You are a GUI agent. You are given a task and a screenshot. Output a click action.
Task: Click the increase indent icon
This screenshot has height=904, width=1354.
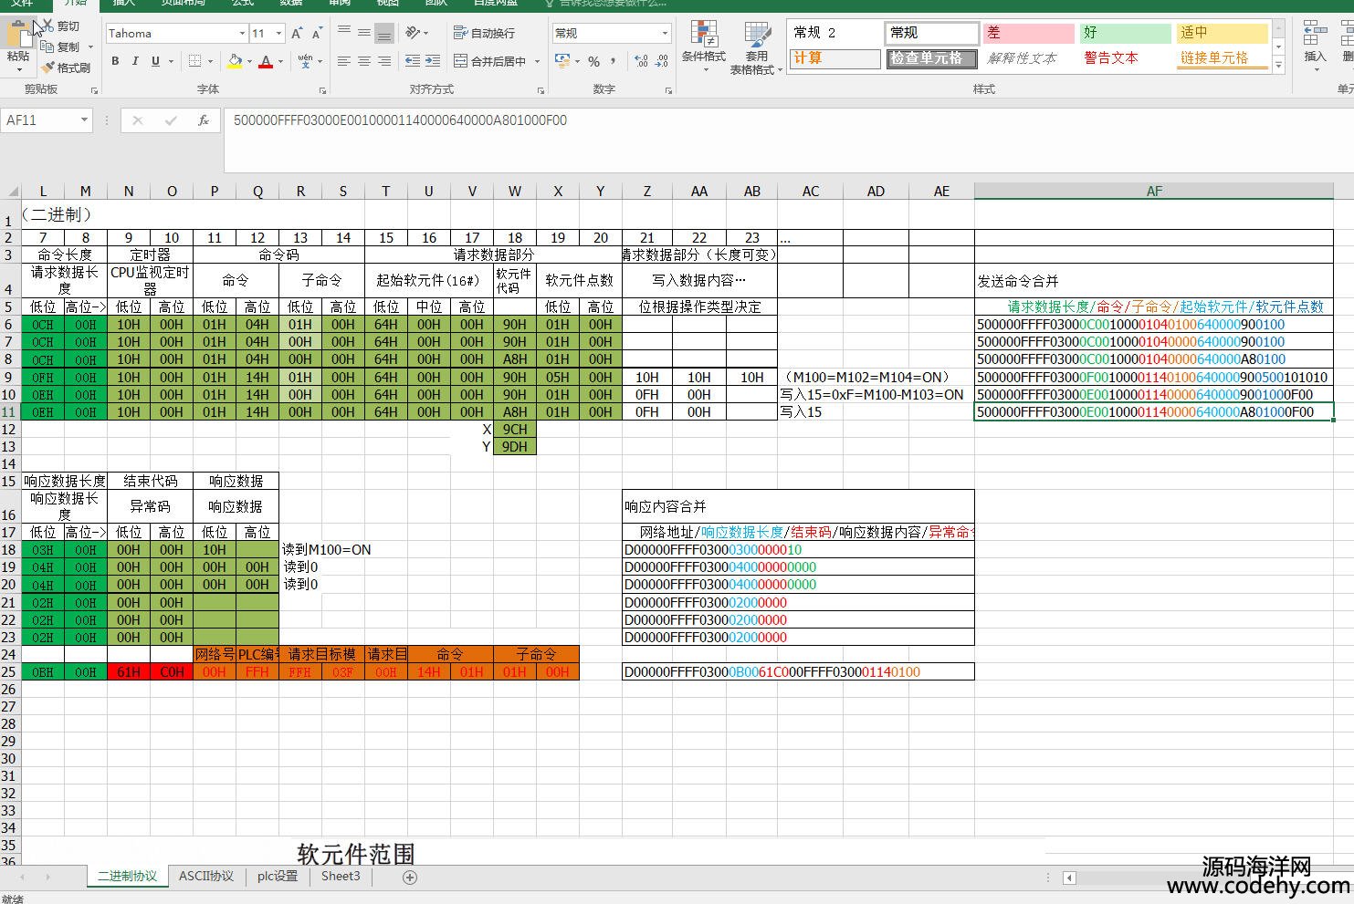coord(432,61)
